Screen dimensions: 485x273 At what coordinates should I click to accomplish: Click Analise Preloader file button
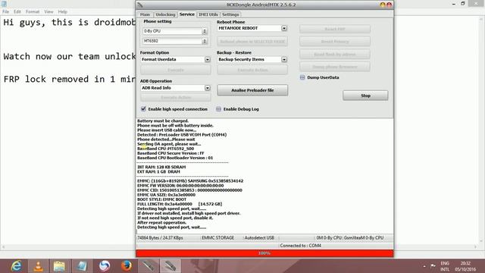(252, 90)
